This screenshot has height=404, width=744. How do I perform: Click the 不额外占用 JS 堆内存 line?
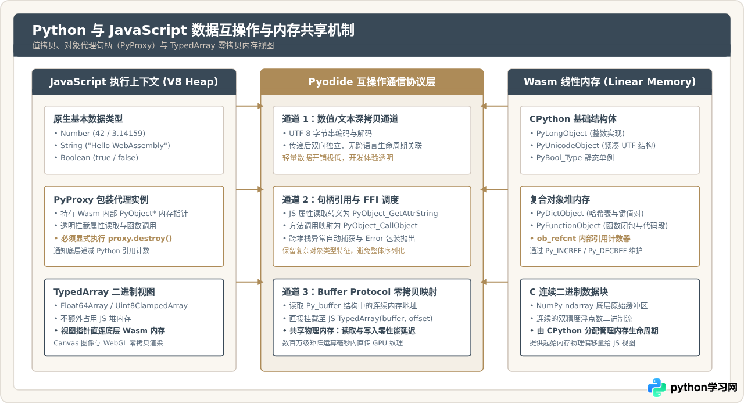click(x=92, y=319)
